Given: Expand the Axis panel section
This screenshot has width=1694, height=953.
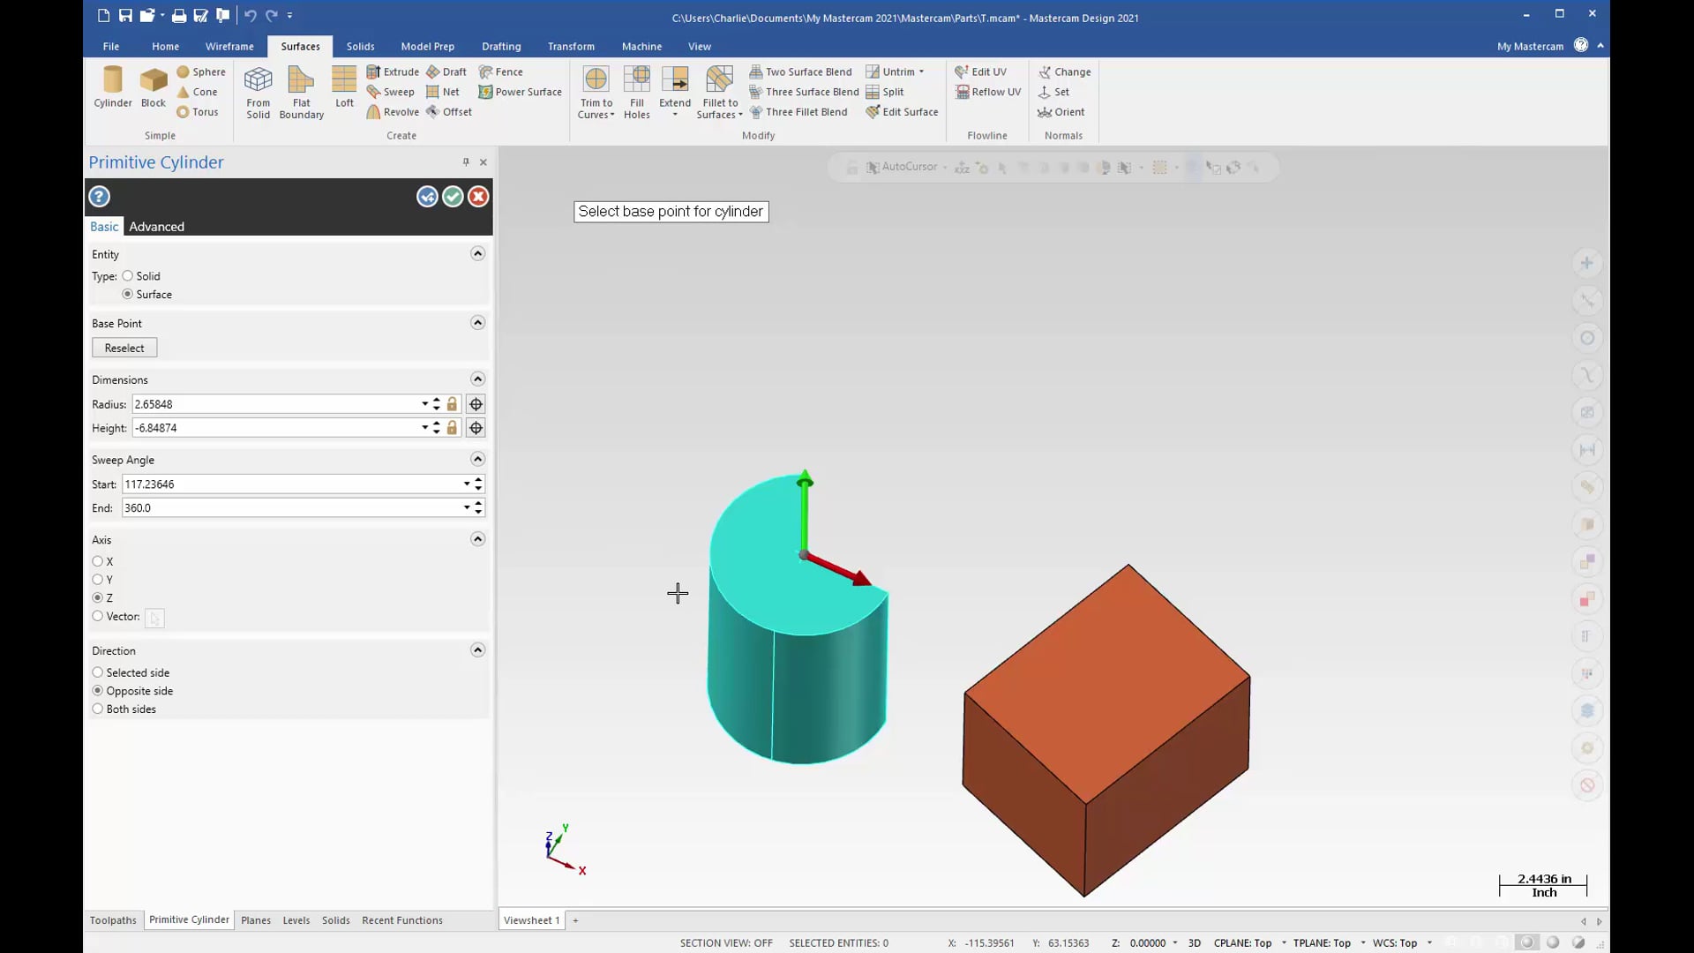Looking at the screenshot, I should pyautogui.click(x=477, y=539).
